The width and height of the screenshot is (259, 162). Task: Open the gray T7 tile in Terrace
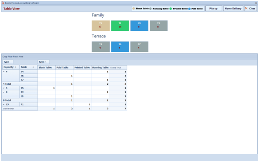click(139, 47)
